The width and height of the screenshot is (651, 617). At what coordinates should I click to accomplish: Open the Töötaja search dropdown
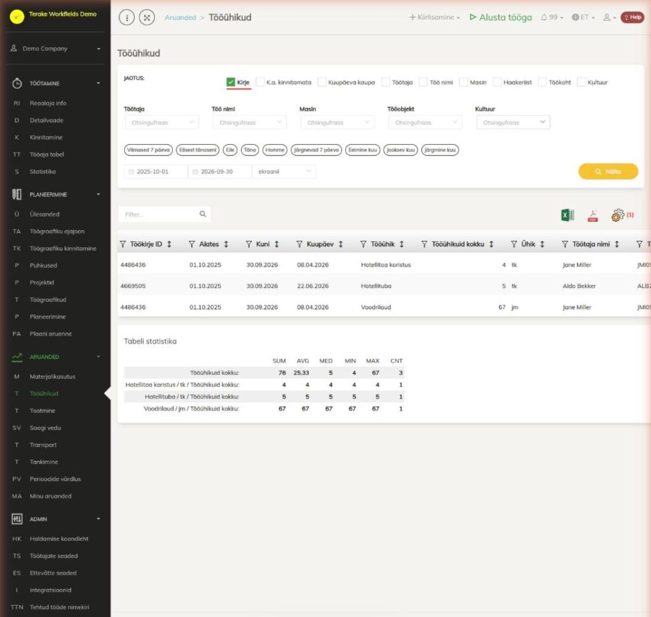[162, 123]
